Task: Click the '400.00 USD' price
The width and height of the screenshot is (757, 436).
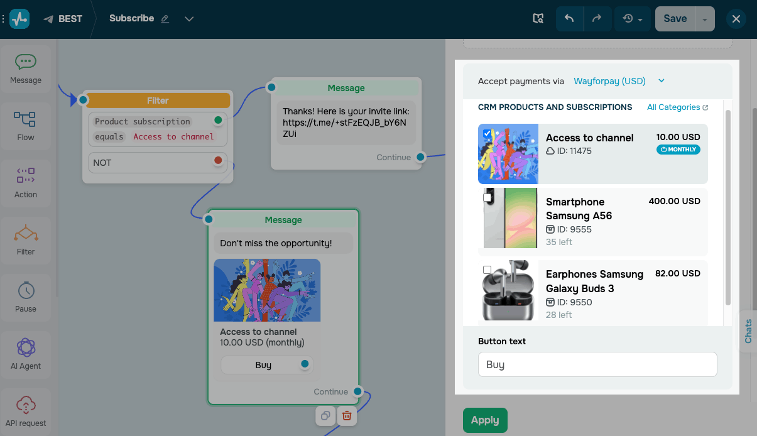Action: tap(674, 201)
